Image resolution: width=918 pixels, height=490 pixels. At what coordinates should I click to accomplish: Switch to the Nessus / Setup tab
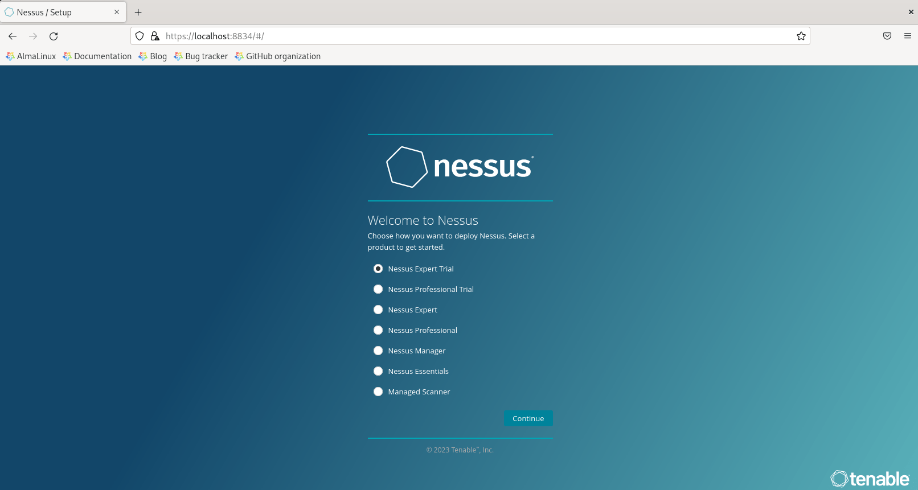click(63, 12)
